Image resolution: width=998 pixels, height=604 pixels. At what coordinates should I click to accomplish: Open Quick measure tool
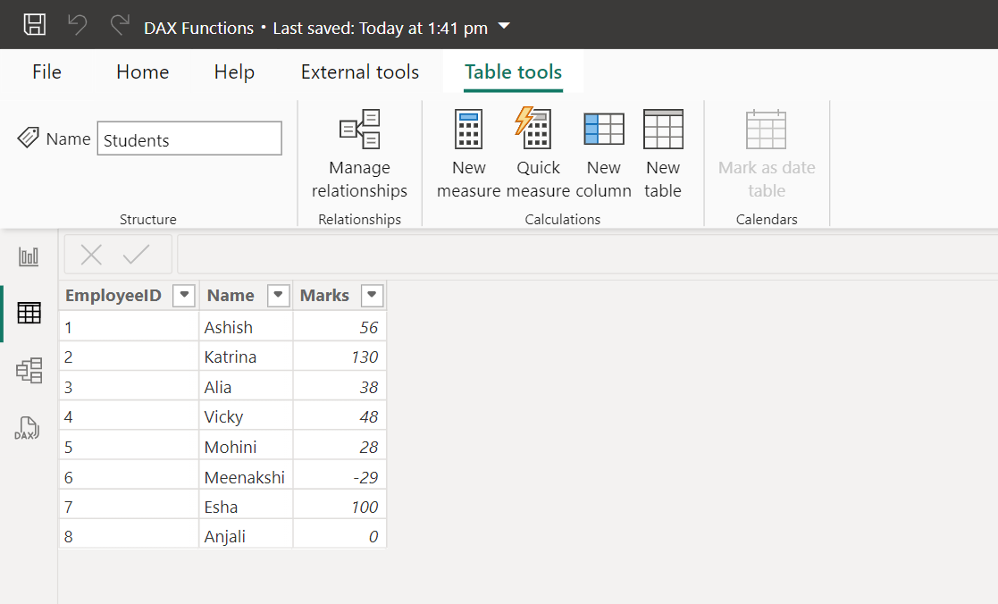(x=537, y=154)
